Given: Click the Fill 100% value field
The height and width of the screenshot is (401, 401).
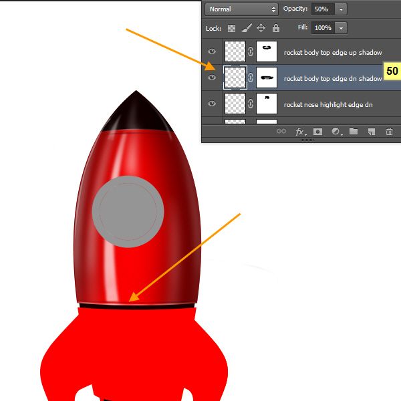Looking at the screenshot, I should coord(323,28).
